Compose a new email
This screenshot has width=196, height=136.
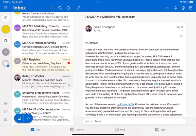19,118
